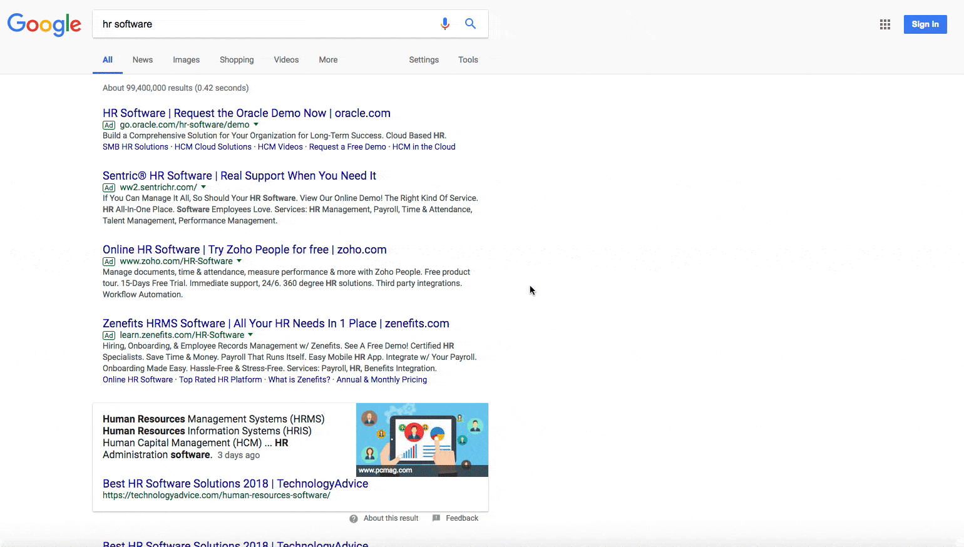Open the What is Zenefits? sitelink
The height and width of the screenshot is (547, 964).
[x=299, y=380]
